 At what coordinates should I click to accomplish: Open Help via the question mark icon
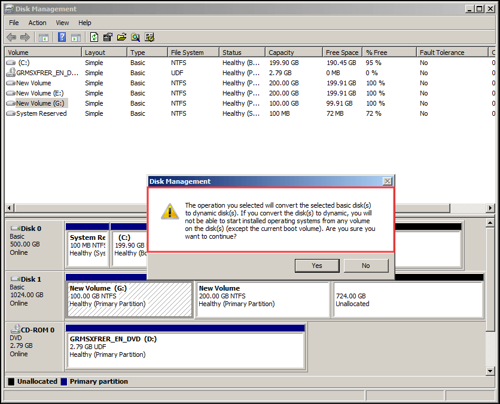click(x=62, y=37)
